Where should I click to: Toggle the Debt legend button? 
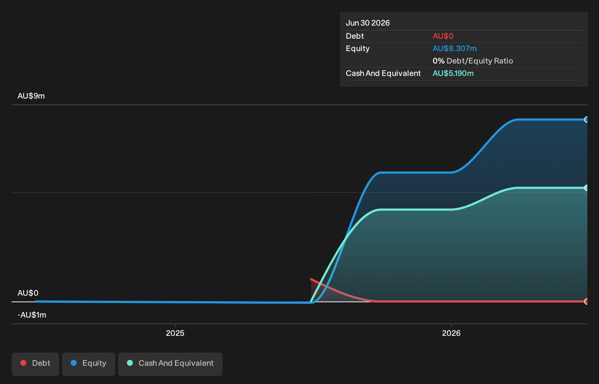pyautogui.click(x=35, y=364)
